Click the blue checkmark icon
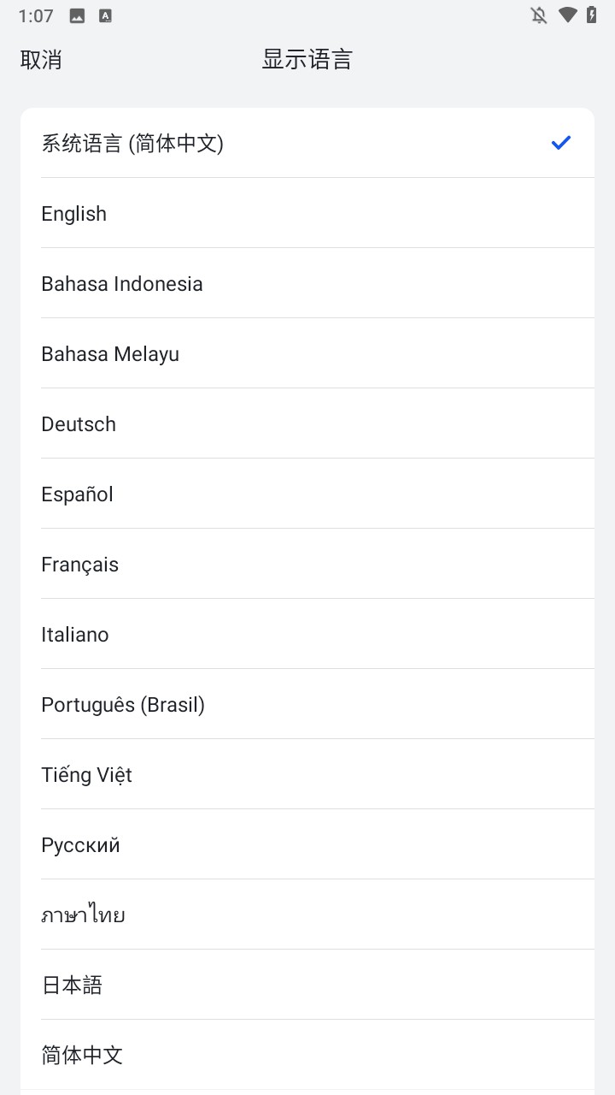The image size is (615, 1095). 560,144
